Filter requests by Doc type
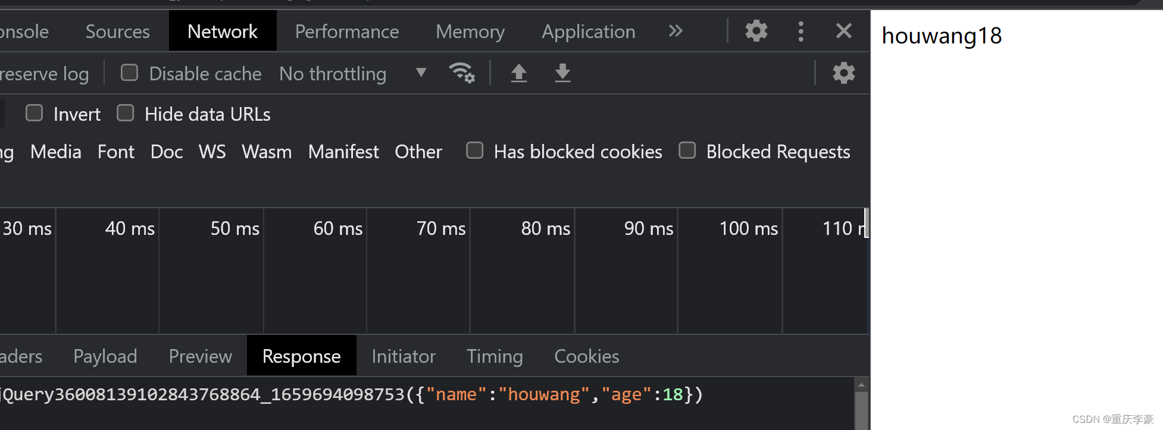Image resolution: width=1163 pixels, height=430 pixels. pyautogui.click(x=167, y=152)
